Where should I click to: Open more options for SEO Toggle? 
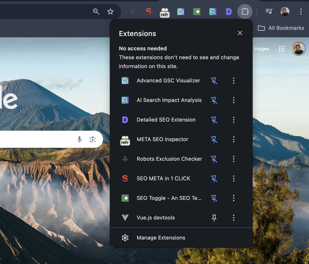click(234, 198)
